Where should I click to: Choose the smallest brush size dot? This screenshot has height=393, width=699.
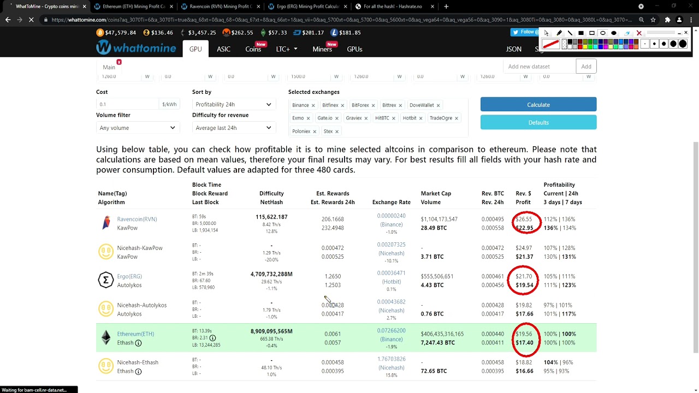[645, 44]
